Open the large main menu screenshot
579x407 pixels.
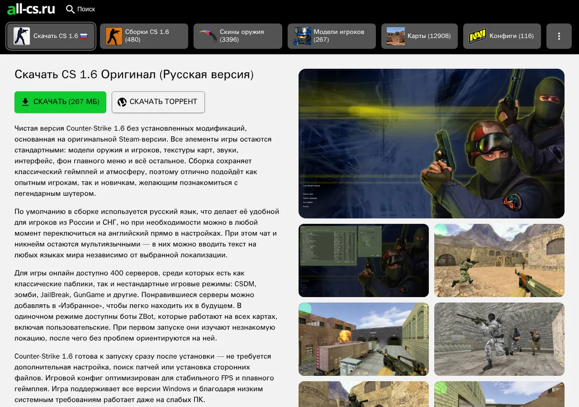431,144
